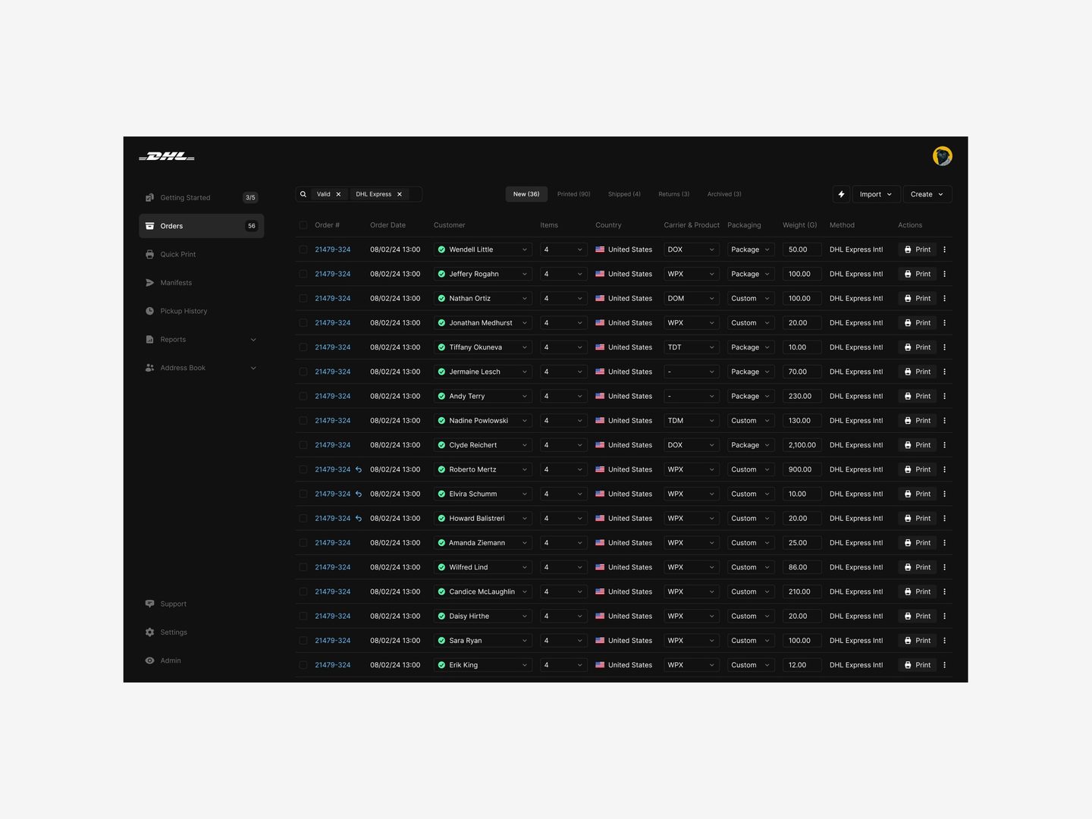Remove the Valid filter chip
This screenshot has height=819, width=1092.
[x=338, y=194]
